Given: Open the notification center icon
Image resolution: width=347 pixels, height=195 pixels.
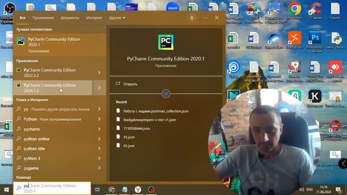Looking at the screenshot, I should point(338,190).
